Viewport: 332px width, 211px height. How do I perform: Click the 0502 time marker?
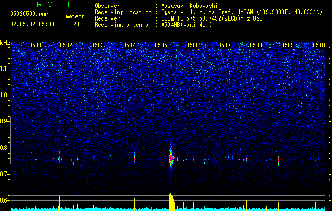tap(66, 45)
